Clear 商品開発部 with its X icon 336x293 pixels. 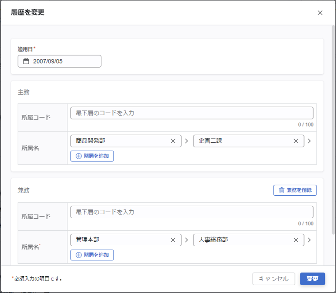coord(173,141)
